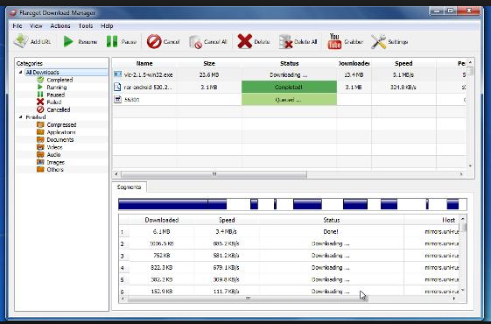Open the File menu
491x324 pixels.
[x=18, y=26]
